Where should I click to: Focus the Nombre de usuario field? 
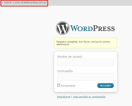point(86,62)
